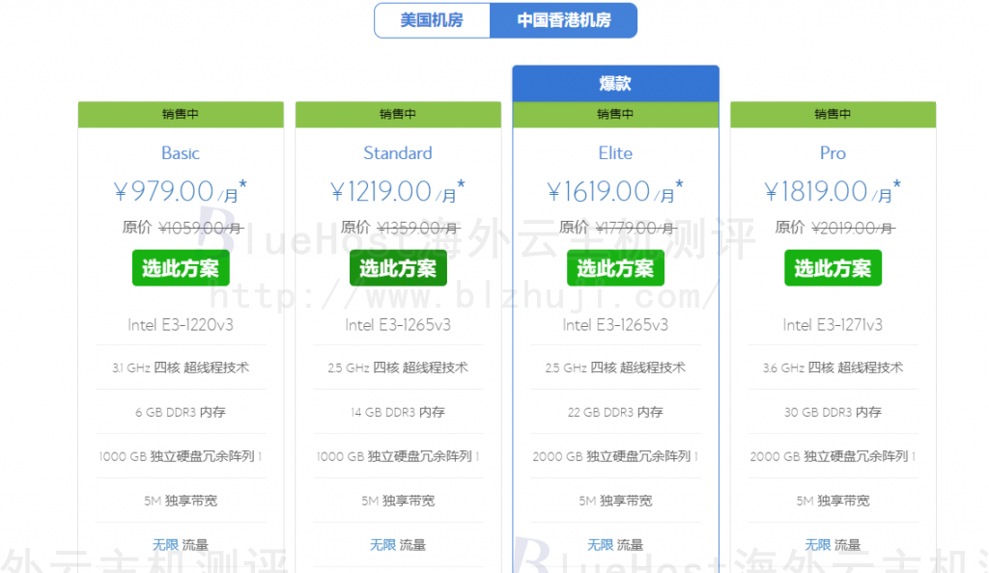
Task: Click 5M 独享带宽 in Standard plan
Action: [x=398, y=502]
